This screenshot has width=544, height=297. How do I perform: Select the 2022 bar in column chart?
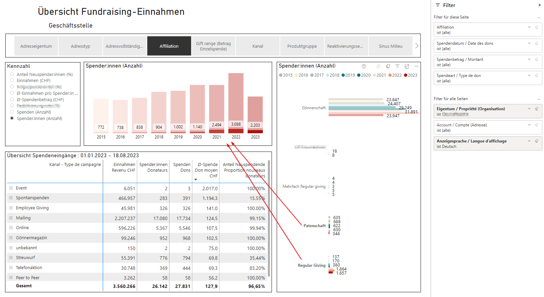point(236,103)
